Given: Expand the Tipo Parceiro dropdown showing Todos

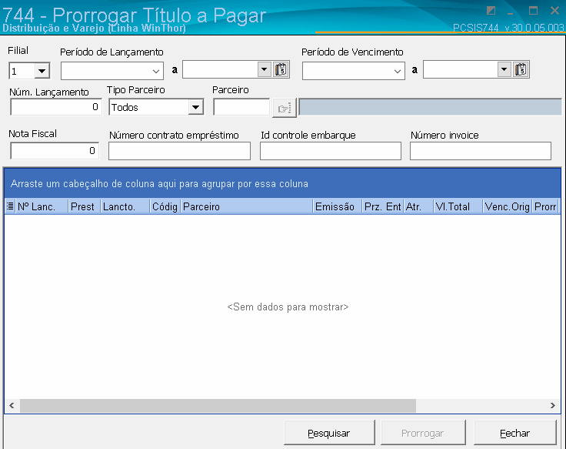Looking at the screenshot, I should click(x=195, y=107).
